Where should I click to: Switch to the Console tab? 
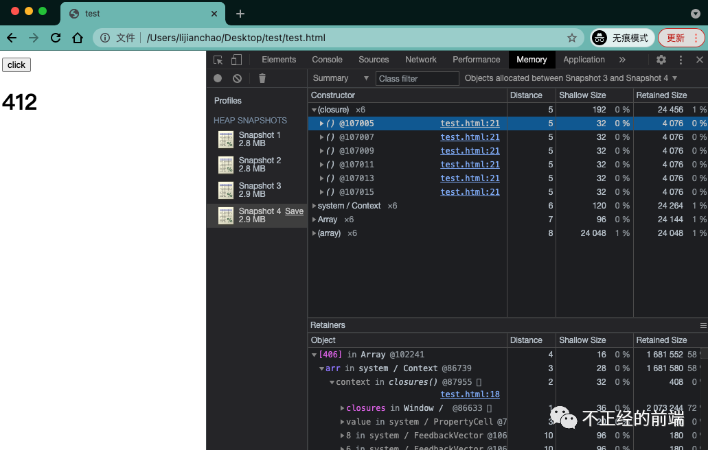tap(327, 60)
